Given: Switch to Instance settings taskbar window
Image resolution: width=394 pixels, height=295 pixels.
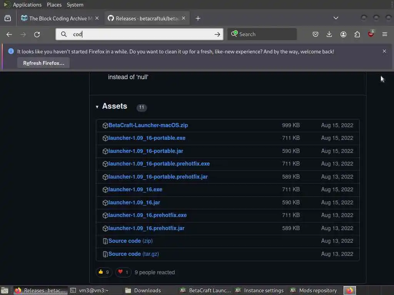Looking at the screenshot, I should (260, 290).
